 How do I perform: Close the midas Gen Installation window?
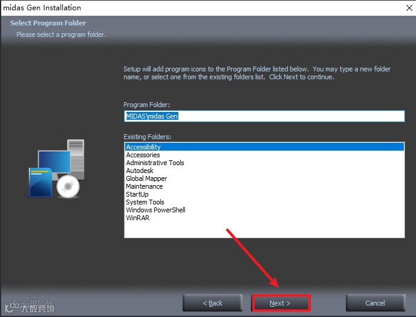coord(409,8)
